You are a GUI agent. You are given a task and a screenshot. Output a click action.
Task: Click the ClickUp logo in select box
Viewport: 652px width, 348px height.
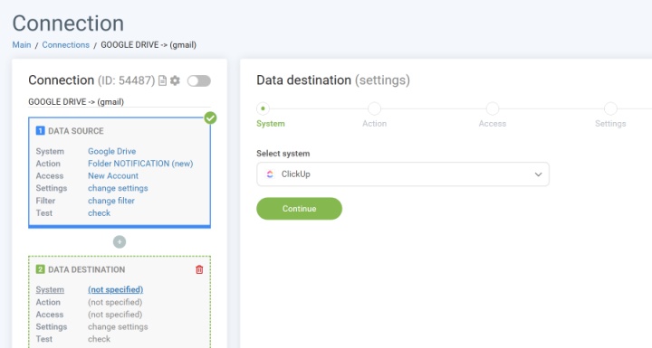270,174
